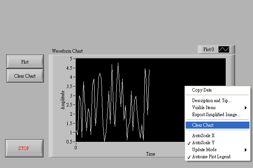Viewport: 253px width, 168px height.
Task: Select the Plot 0 legend label
Action: pyautogui.click(x=209, y=50)
